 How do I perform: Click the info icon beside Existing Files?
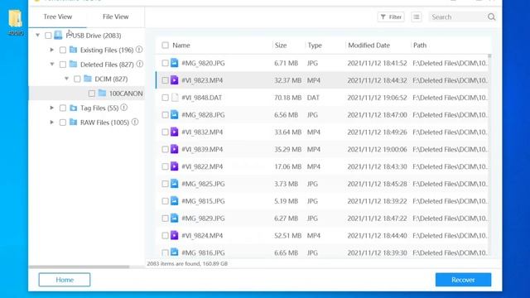[139, 50]
